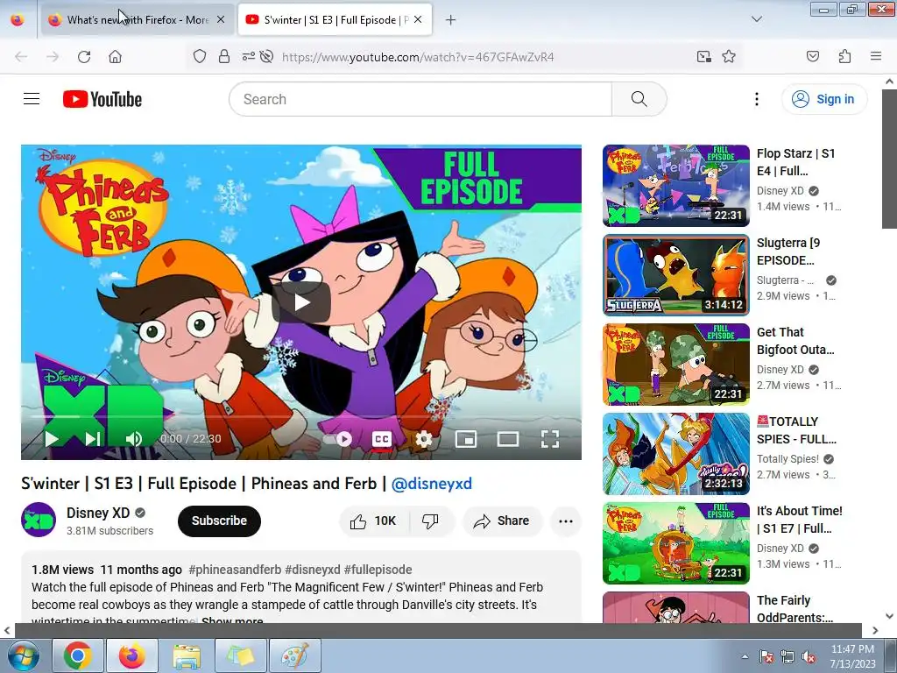Viewport: 897px width, 673px height.
Task: Open Firefox View pinned icon
Action: (x=18, y=20)
